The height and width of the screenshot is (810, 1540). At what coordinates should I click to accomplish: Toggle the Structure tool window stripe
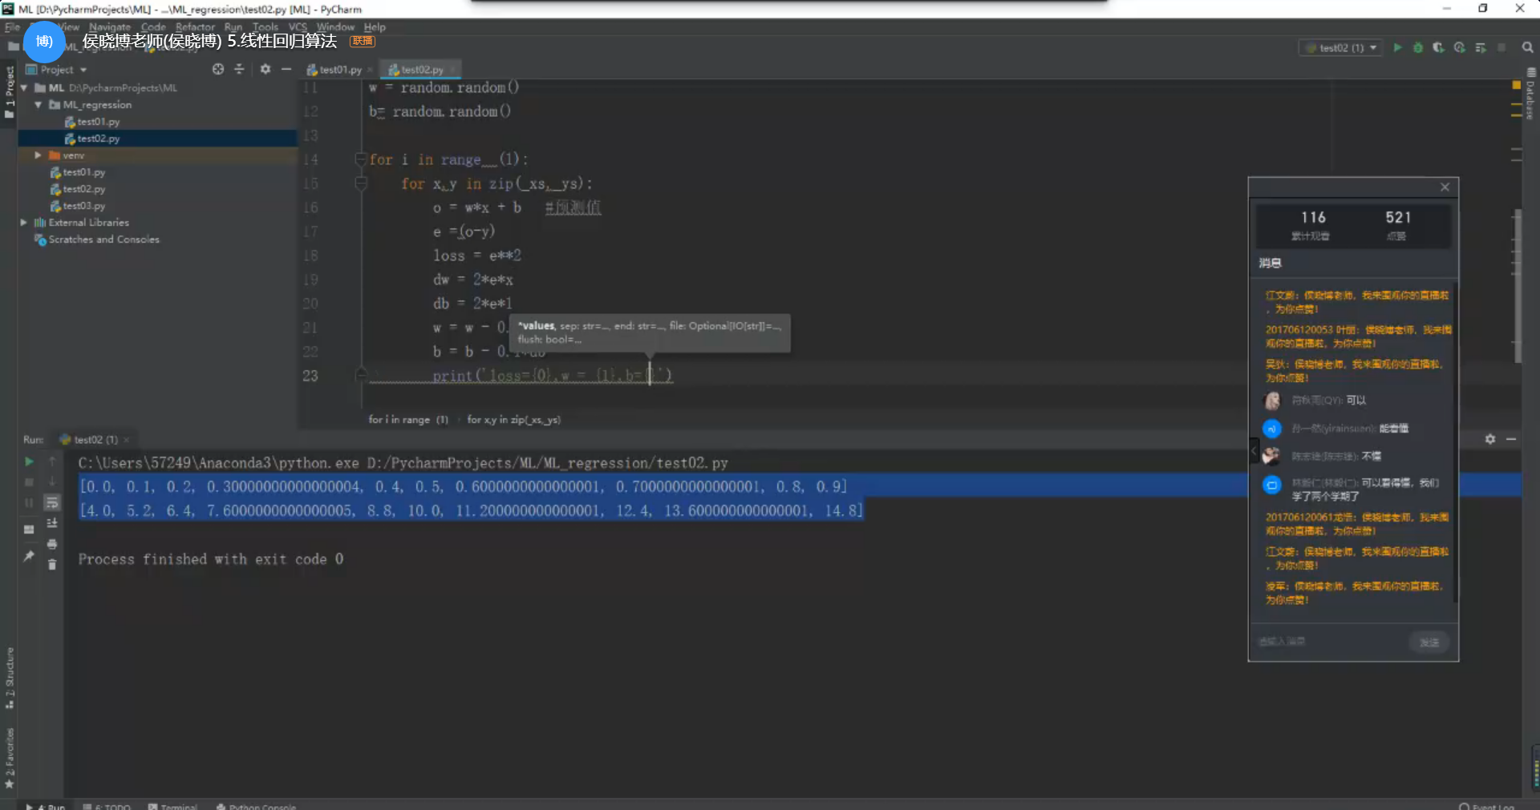point(10,678)
